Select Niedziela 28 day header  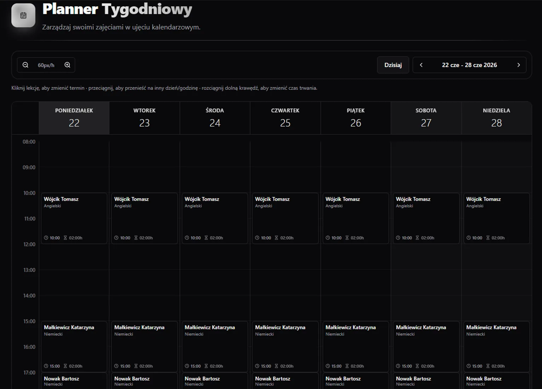tap(496, 118)
